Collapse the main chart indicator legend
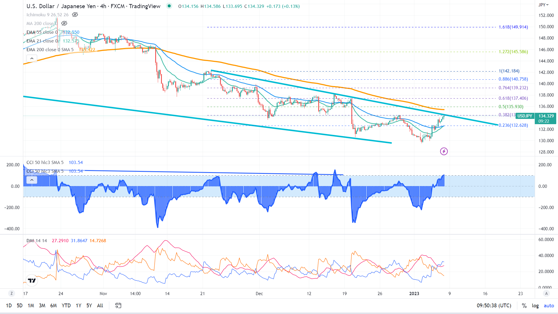Image resolution: width=558 pixels, height=314 pixels. [x=32, y=59]
